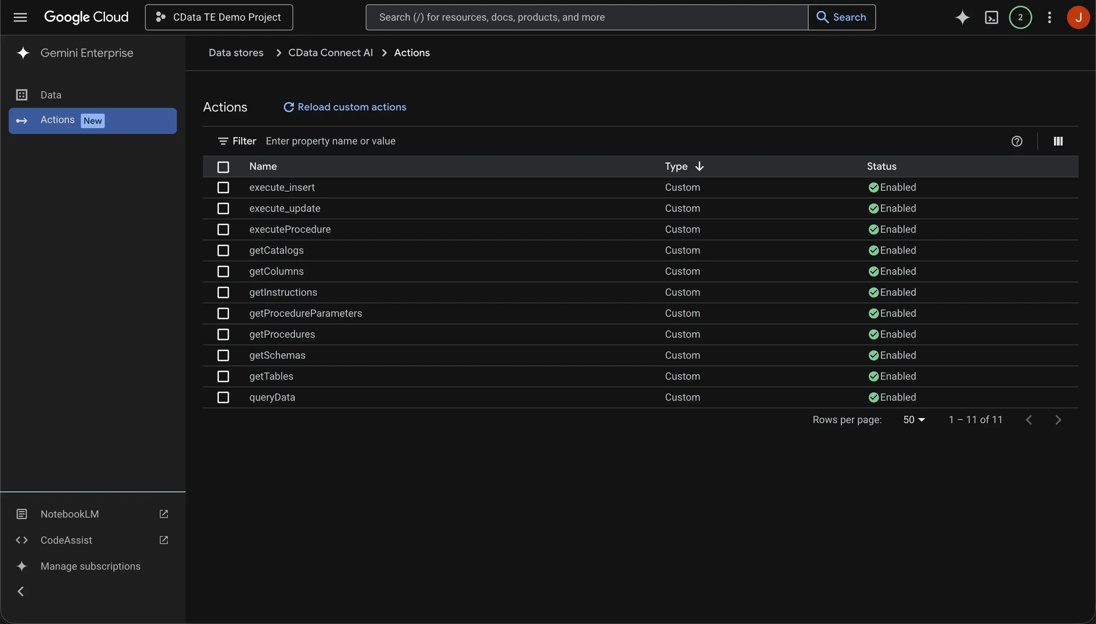Open Manage subscriptions in sidebar
The image size is (1096, 624).
(x=93, y=566)
